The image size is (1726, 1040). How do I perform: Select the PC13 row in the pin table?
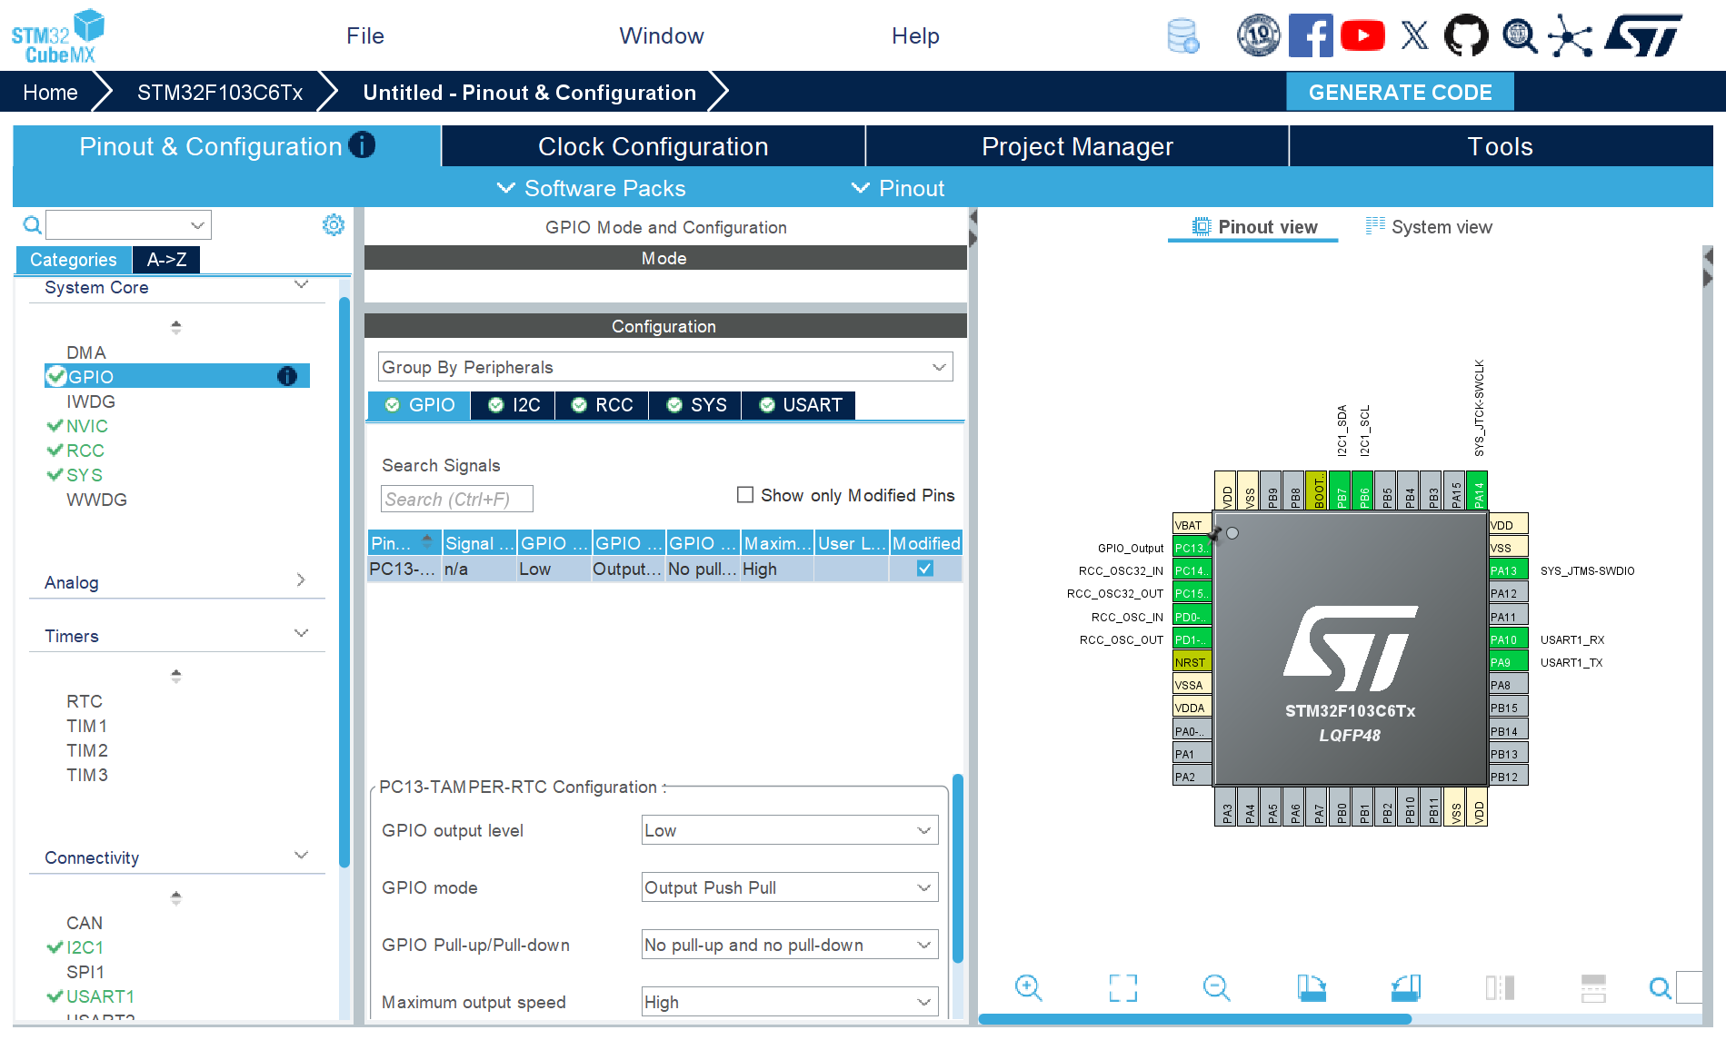tap(664, 569)
